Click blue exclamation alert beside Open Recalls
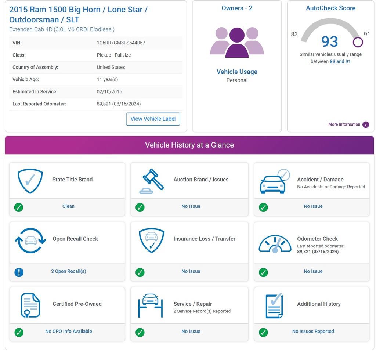Screen dimensions: 376x351 [x=19, y=272]
